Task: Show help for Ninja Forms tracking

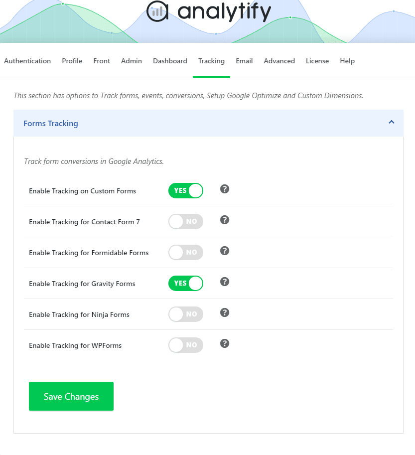Action: tap(225, 312)
